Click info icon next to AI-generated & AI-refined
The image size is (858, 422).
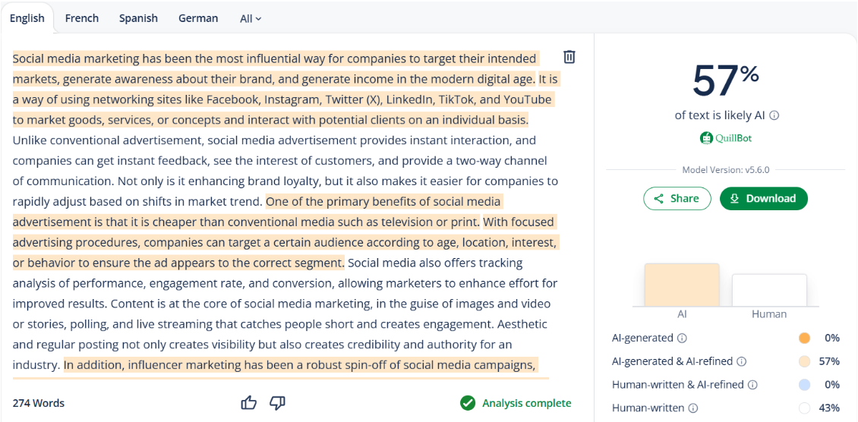[x=742, y=362]
